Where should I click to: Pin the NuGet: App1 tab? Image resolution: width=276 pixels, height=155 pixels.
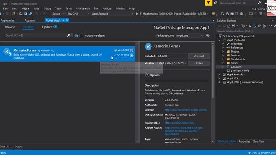point(63,20)
